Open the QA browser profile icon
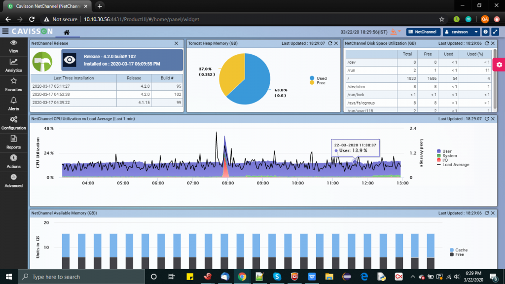Screen dimensions: 505x284 point(485,19)
